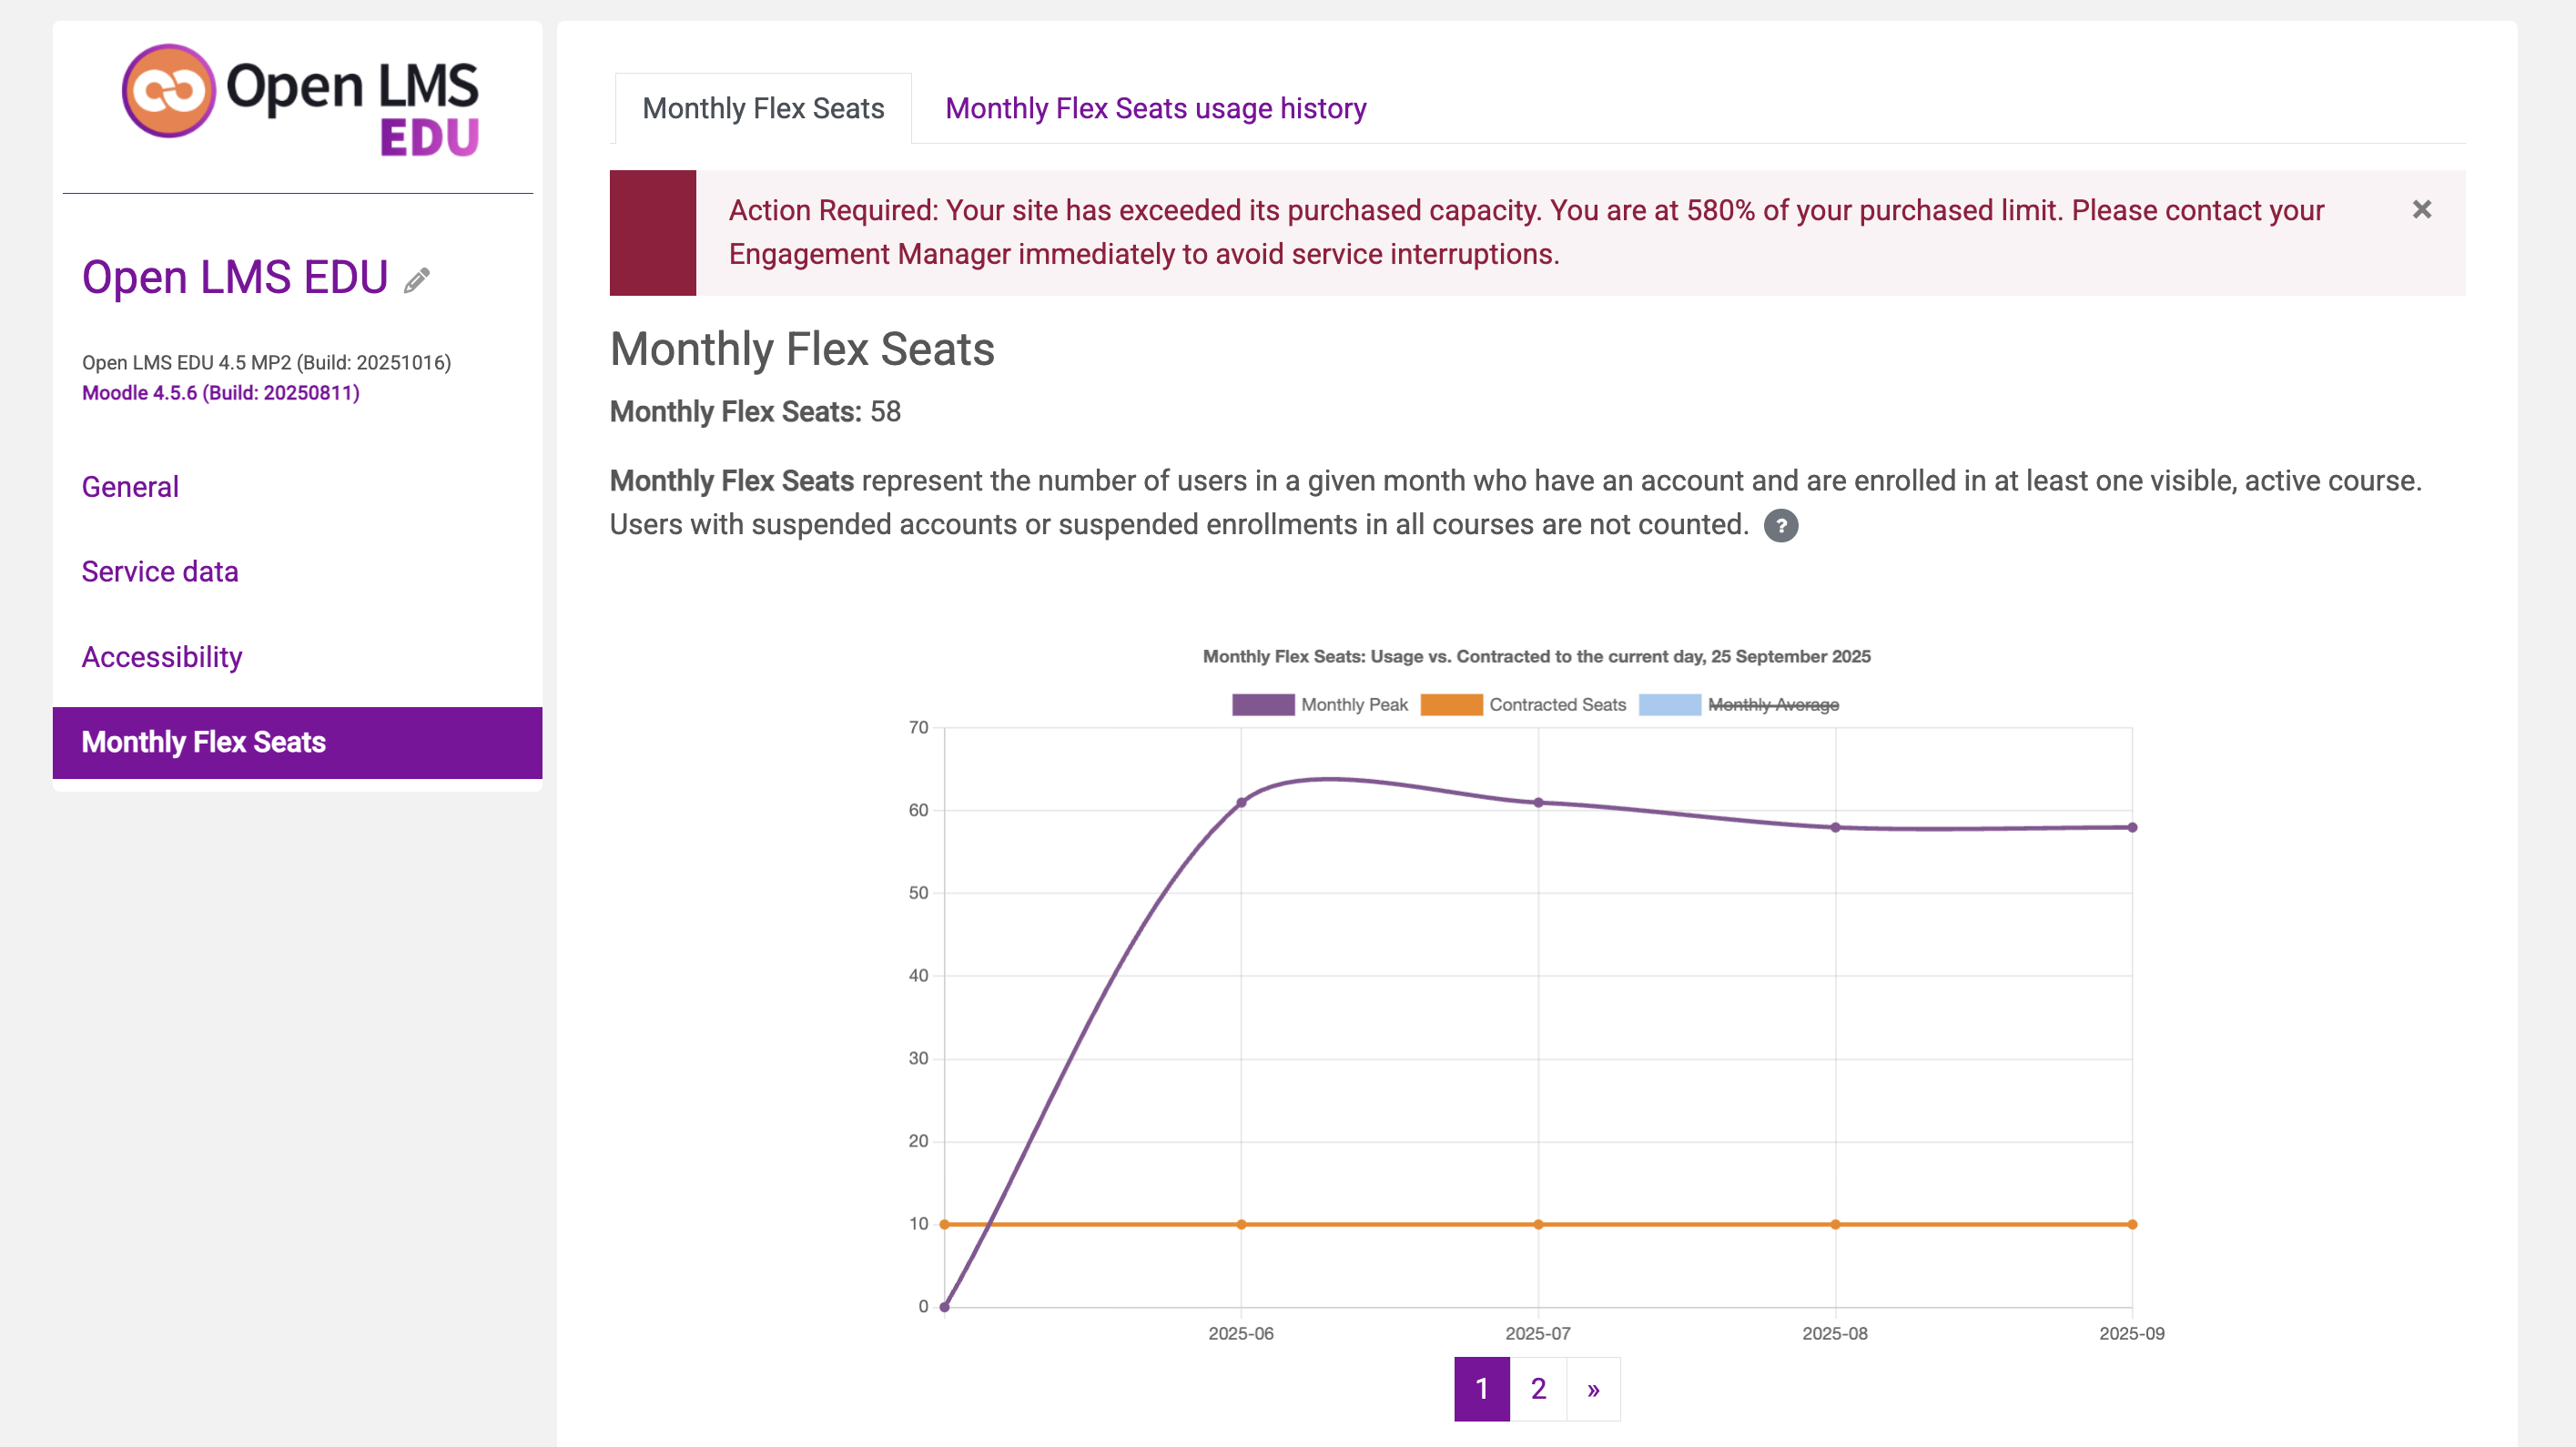Go to Service data in sidebar
This screenshot has height=1447, width=2576.
coord(160,572)
